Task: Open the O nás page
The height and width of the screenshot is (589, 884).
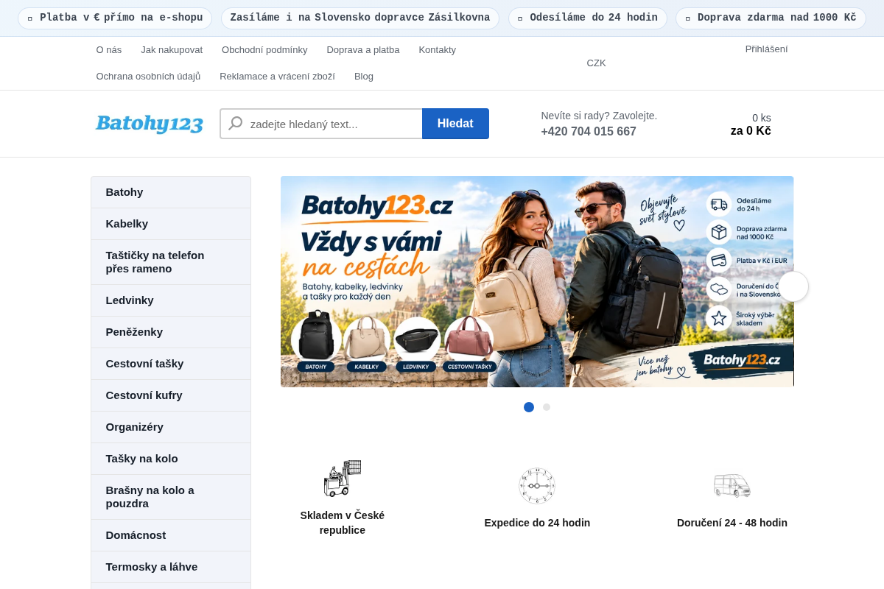Action: (109, 50)
